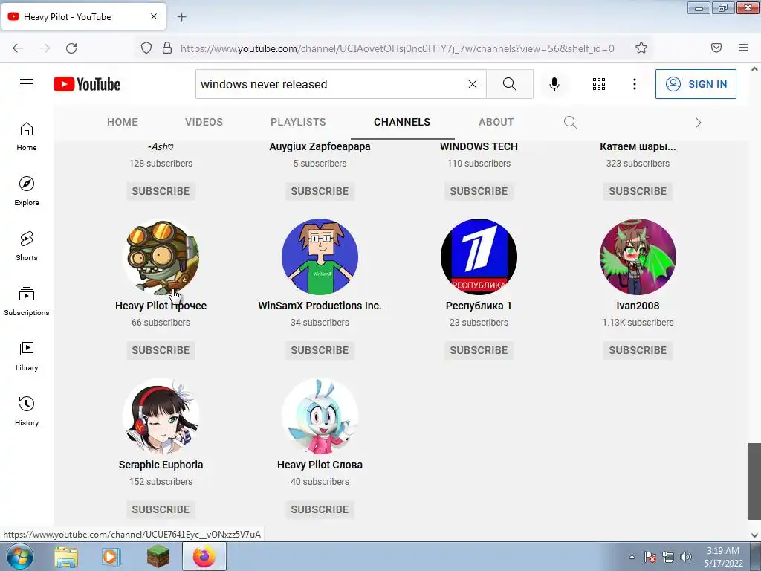Open the Windows Start menu
Viewport: 761px width, 571px height.
tap(20, 556)
